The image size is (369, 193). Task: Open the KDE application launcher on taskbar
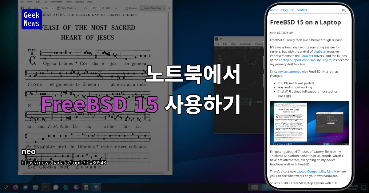[6, 187]
